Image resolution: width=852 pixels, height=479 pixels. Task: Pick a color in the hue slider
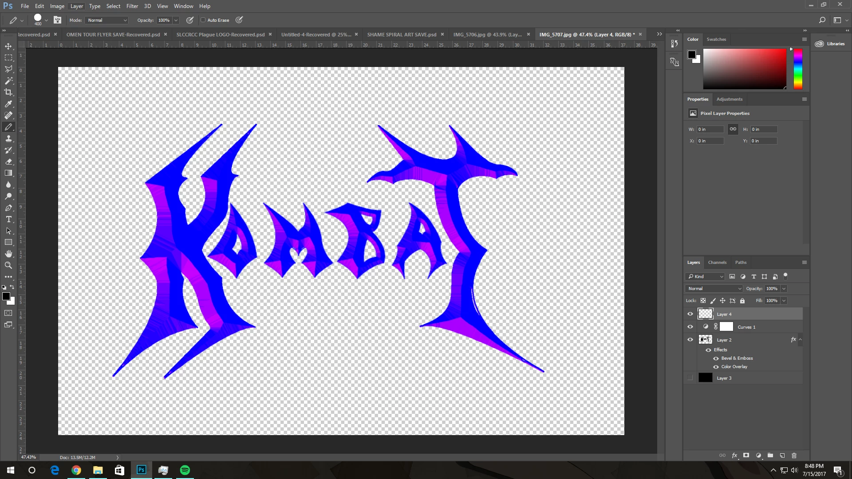[x=798, y=69]
